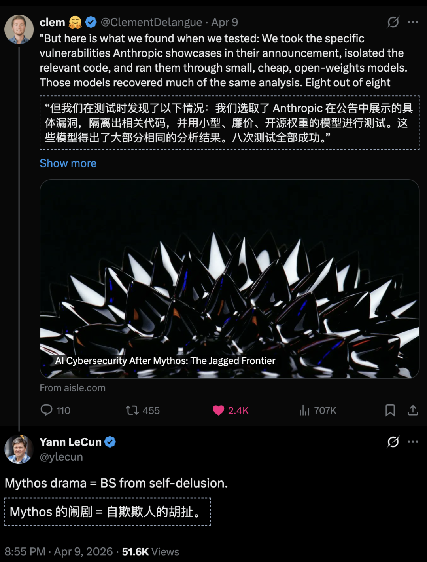427x562 pixels.
Task: Expand the post with Show more
Action: click(68, 163)
